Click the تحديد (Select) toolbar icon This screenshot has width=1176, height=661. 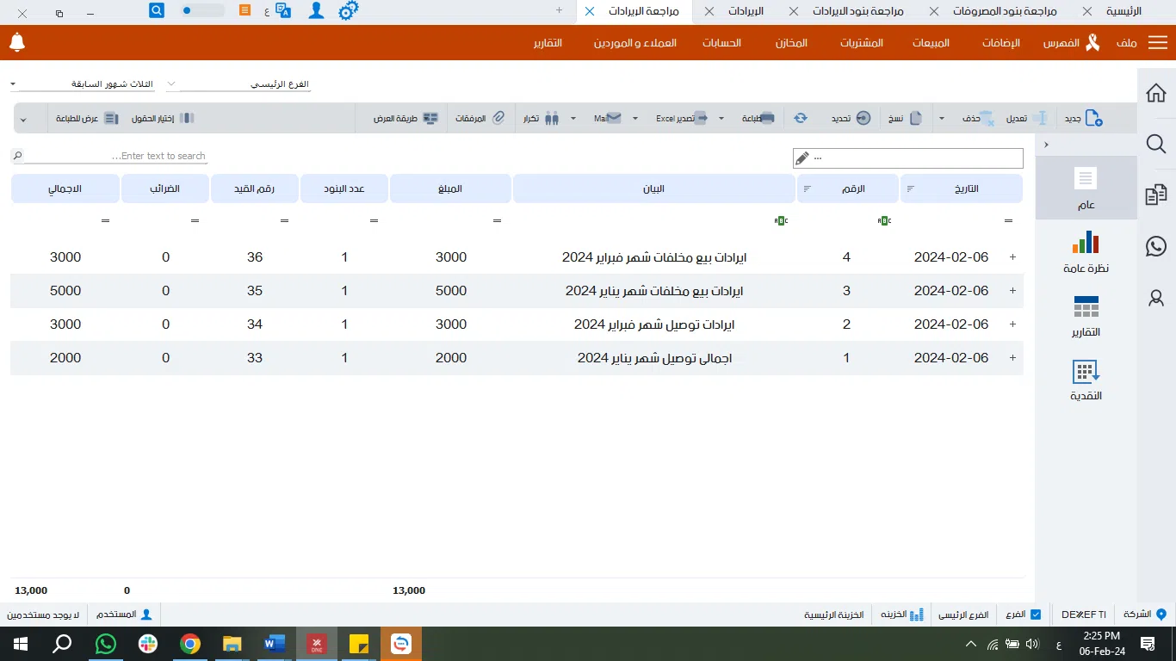click(x=863, y=118)
